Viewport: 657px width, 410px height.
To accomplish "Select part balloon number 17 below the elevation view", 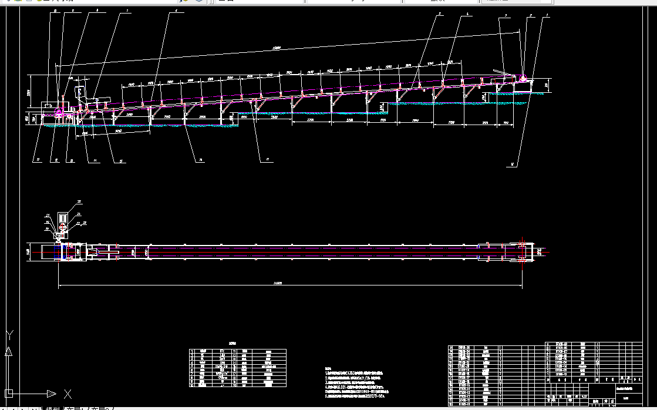I will tap(267, 160).
